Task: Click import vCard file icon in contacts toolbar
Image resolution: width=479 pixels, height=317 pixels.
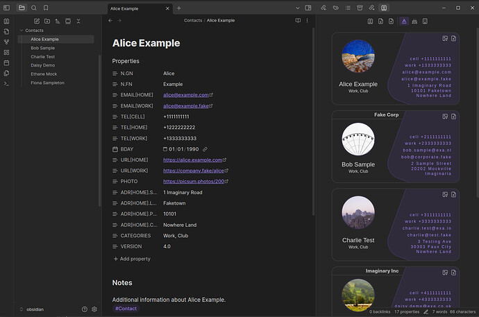Action: pos(380,22)
